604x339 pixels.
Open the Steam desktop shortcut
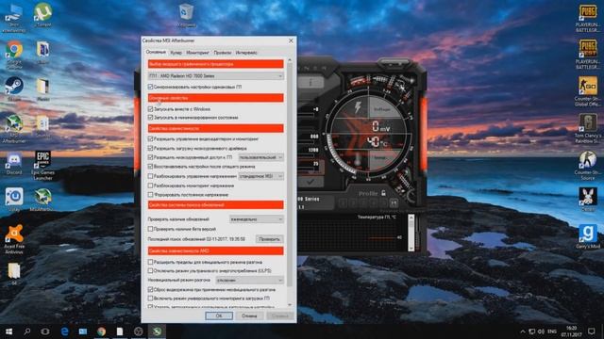[x=14, y=89]
